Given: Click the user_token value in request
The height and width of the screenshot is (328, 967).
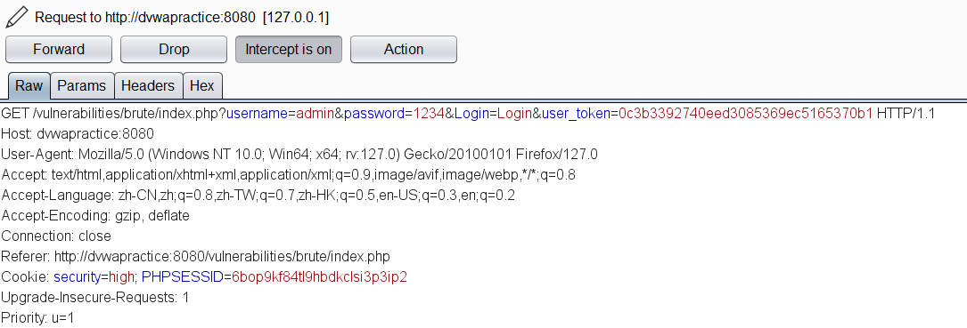Looking at the screenshot, I should 746,114.
